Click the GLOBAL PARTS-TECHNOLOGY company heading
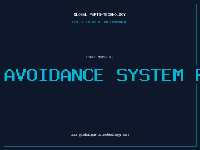This screenshot has width=200, height=150. (100, 14)
